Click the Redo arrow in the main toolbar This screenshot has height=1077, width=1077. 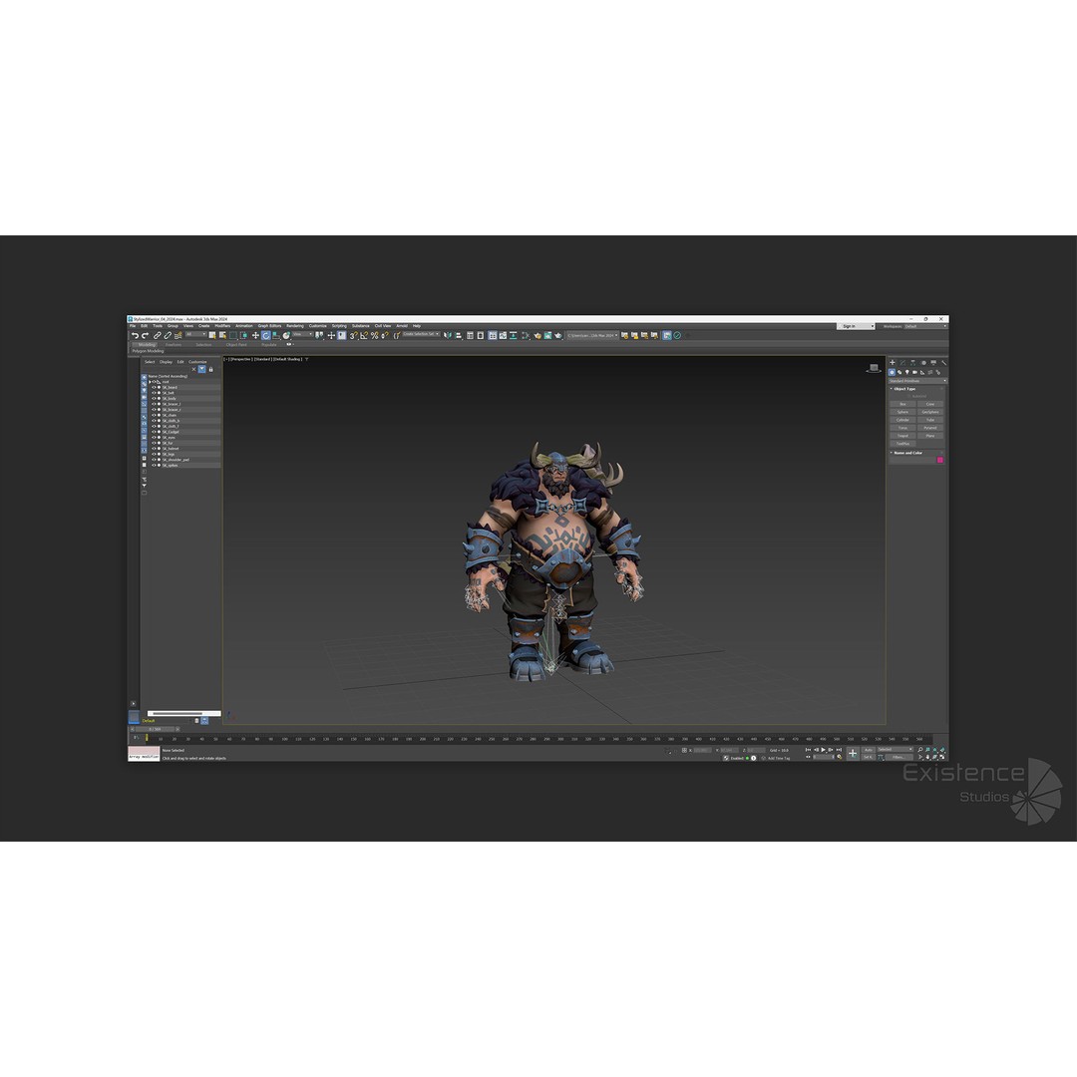coord(145,335)
